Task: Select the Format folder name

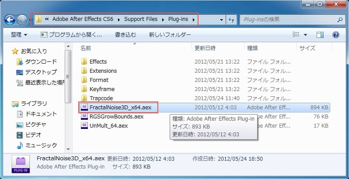Action: pyautogui.click(x=99, y=80)
